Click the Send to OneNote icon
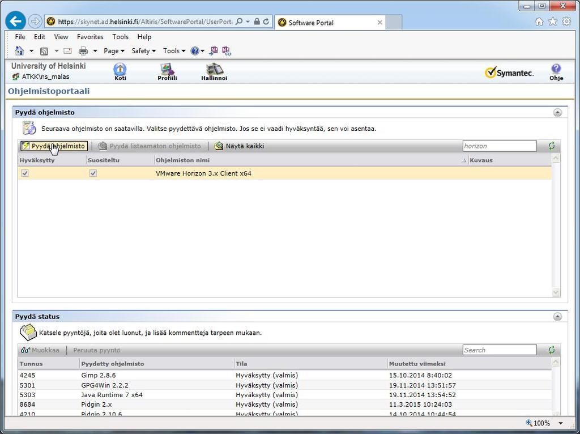The image size is (580, 434). tap(214, 50)
